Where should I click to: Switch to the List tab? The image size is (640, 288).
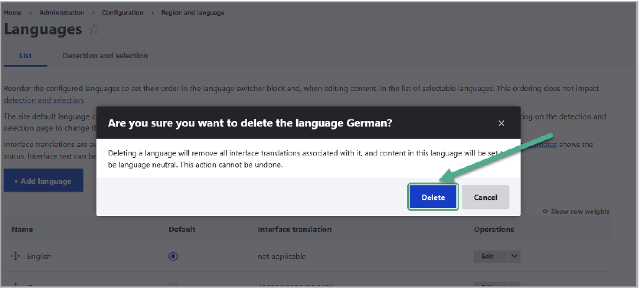(25, 56)
